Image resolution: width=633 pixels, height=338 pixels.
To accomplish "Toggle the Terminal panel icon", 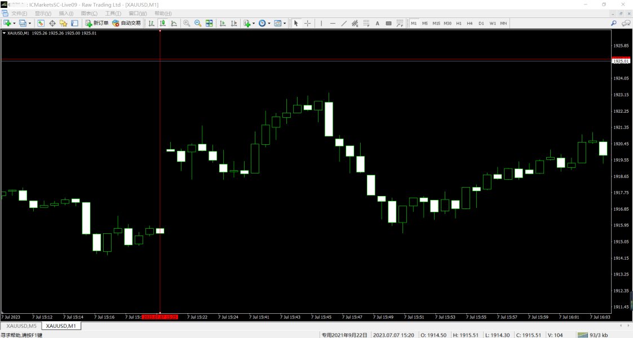I will click(74, 24).
